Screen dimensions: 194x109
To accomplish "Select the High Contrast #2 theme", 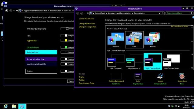I will pyautogui.click(x=134, y=61).
